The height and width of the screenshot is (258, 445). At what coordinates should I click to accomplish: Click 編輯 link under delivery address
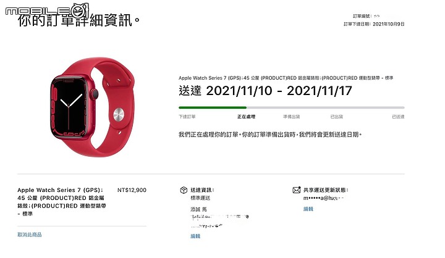[x=195, y=236]
